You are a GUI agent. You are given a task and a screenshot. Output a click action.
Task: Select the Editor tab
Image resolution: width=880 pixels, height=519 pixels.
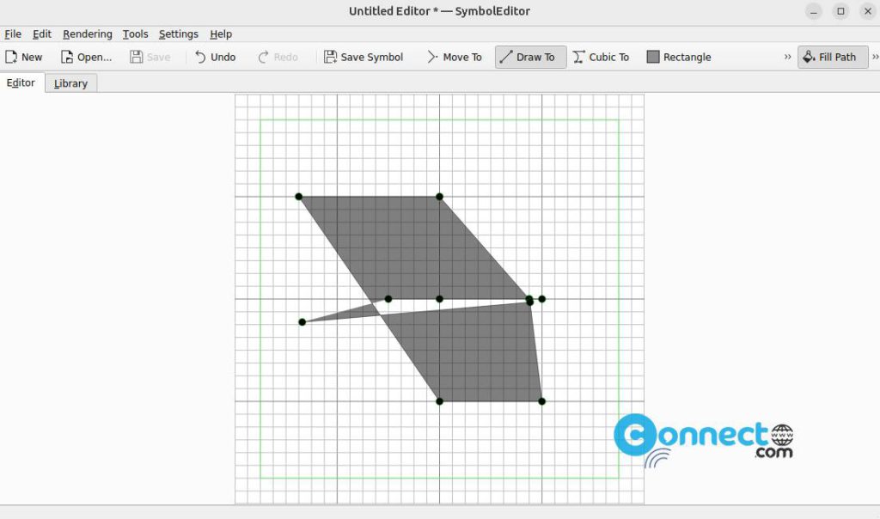point(20,83)
